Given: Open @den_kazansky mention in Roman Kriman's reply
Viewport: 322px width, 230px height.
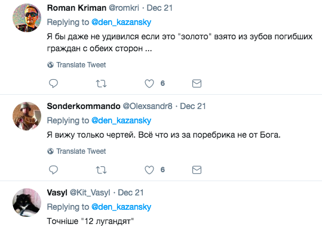Looking at the screenshot, I should (x=121, y=22).
